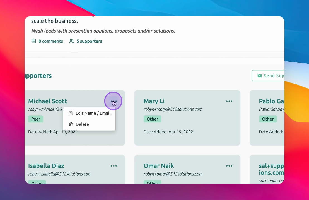Click the comments speech-bubble icon
Viewport: 309px width, 200px height.
(34, 41)
